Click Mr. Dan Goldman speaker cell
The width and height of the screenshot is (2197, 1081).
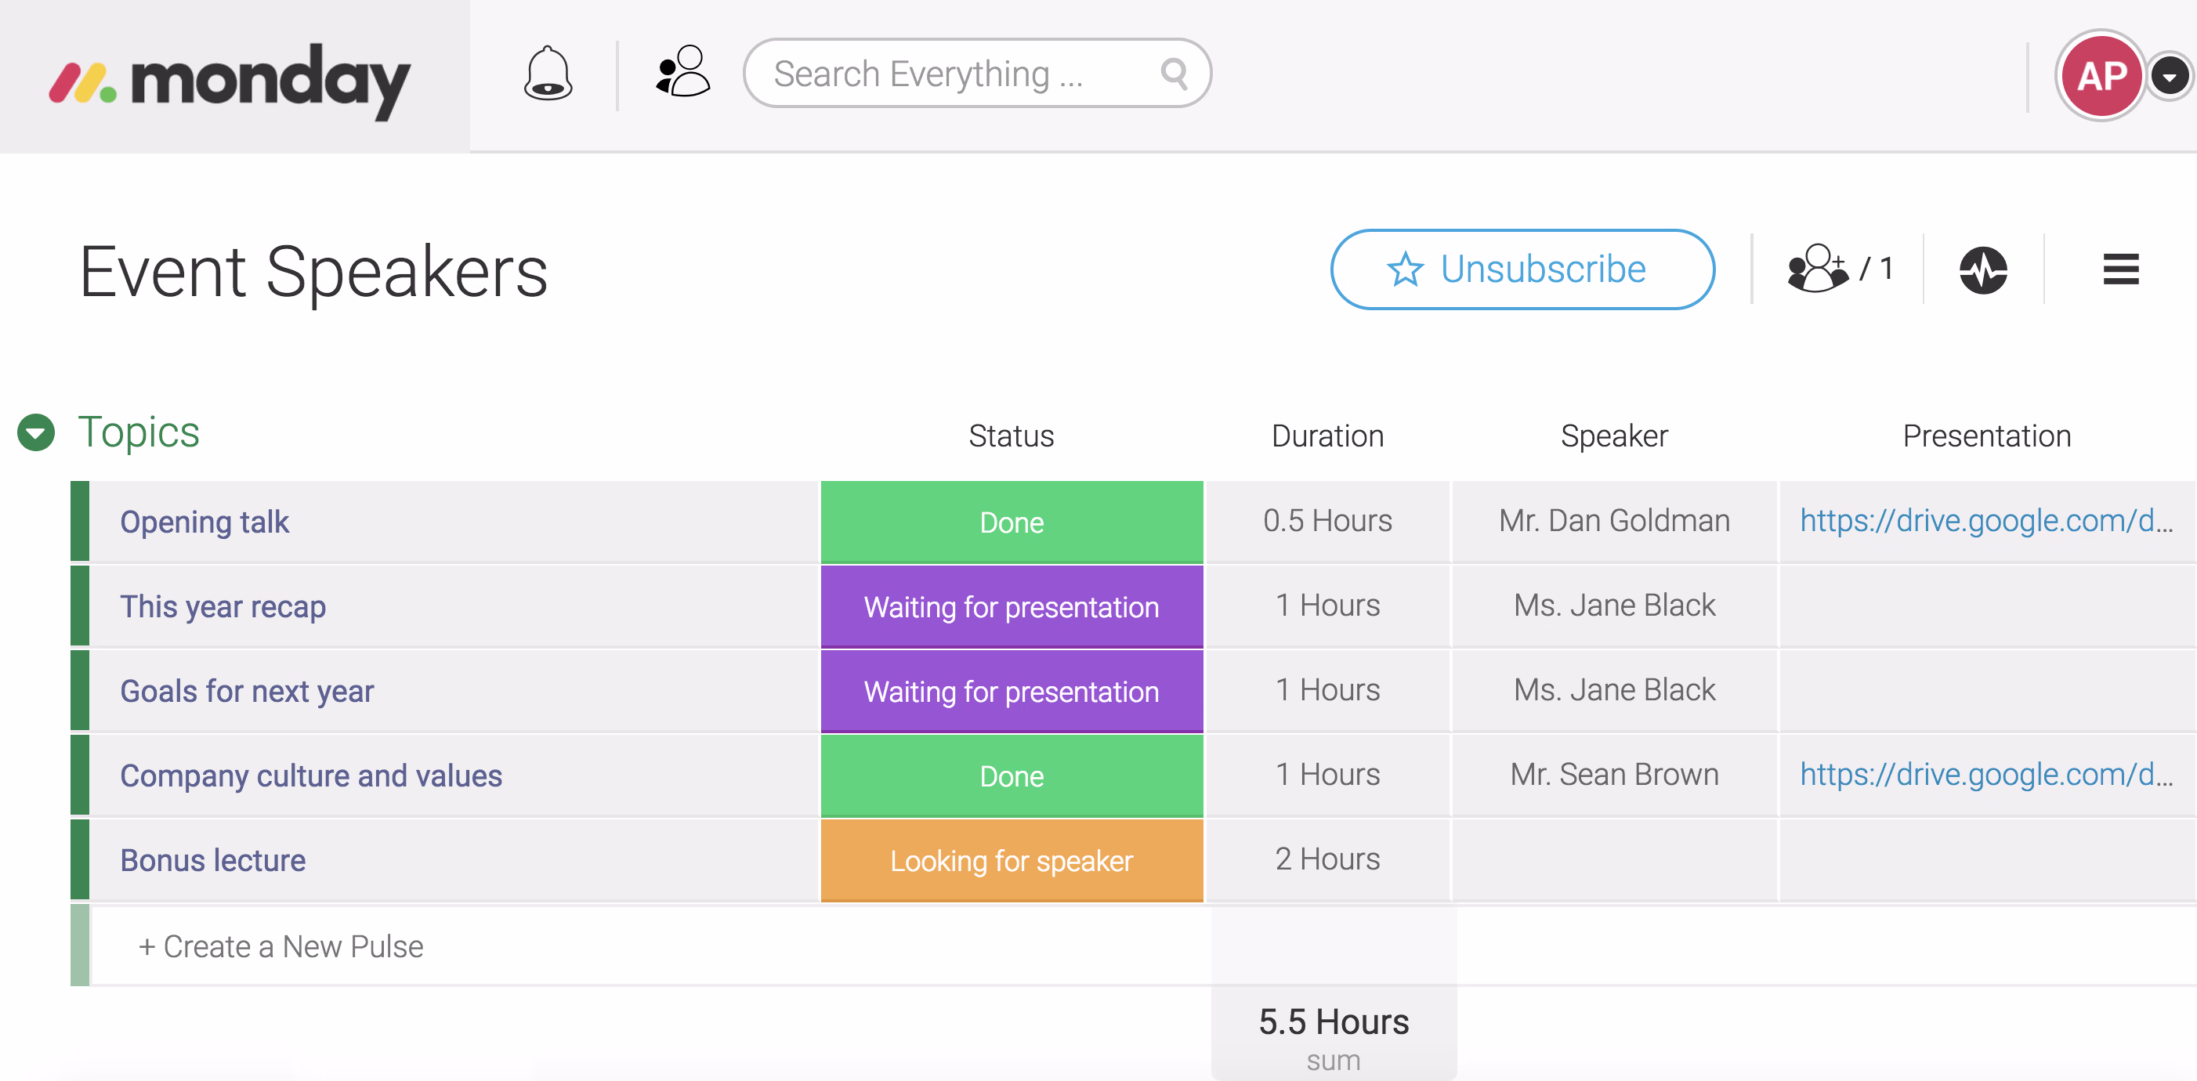1615,521
